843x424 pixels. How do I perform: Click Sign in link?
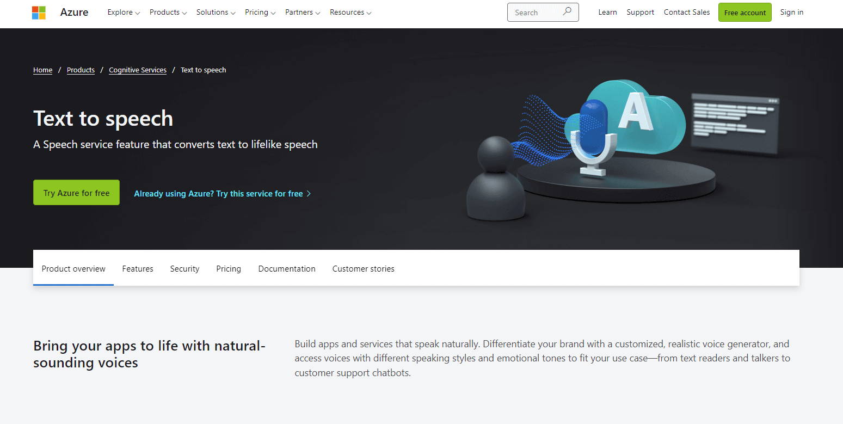791,12
